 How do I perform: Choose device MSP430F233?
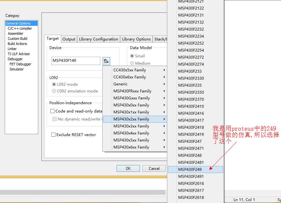point(195,71)
